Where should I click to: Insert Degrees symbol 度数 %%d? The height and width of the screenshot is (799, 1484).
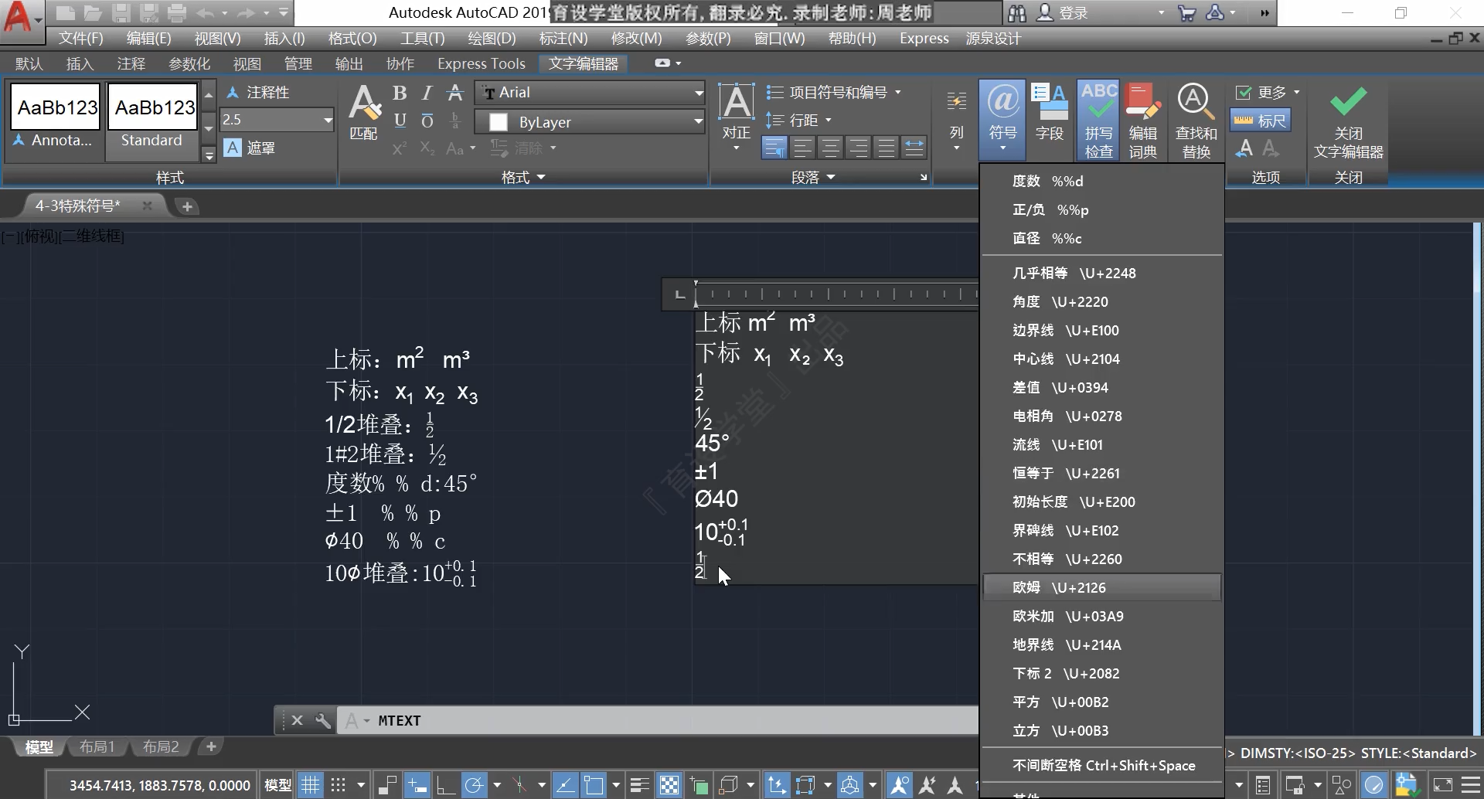1102,181
